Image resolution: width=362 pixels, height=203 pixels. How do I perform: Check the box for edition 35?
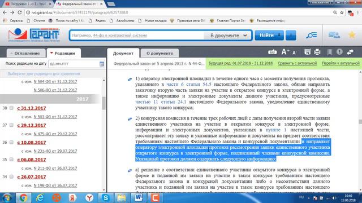pyautogui.click(x=11, y=159)
